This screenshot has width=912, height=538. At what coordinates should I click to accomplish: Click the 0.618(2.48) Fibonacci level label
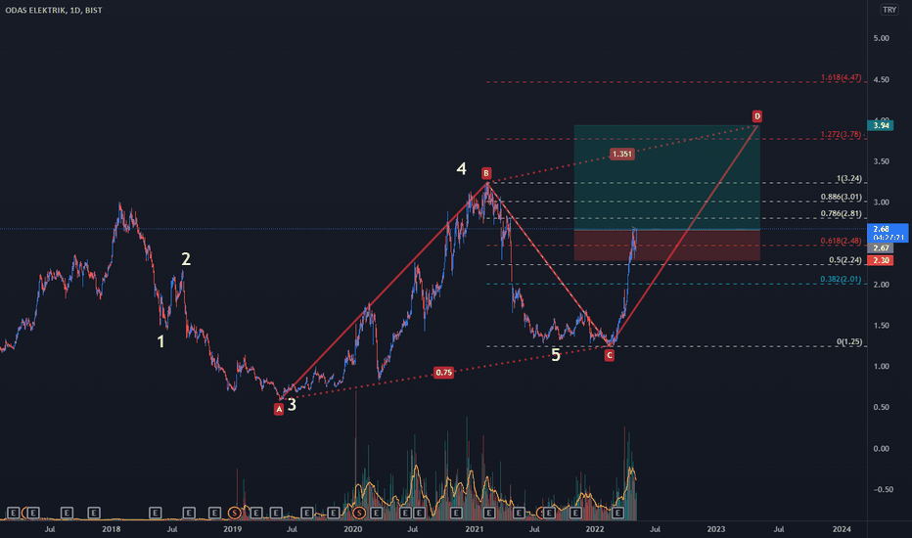[841, 241]
